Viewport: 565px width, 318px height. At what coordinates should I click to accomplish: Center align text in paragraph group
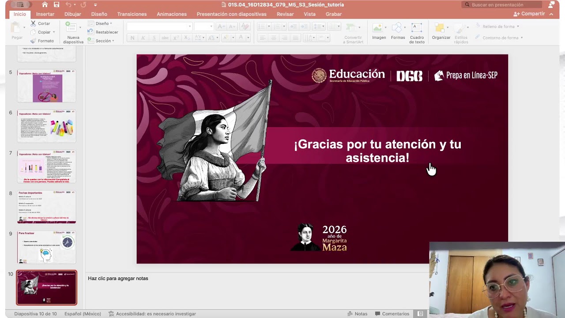(x=274, y=38)
